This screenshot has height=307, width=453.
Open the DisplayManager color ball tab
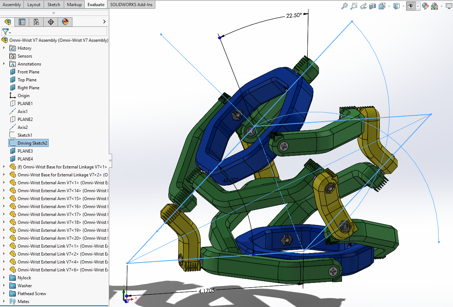pyautogui.click(x=65, y=22)
